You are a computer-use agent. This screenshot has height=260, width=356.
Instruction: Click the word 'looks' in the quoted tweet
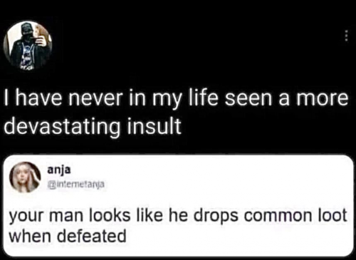(110, 215)
